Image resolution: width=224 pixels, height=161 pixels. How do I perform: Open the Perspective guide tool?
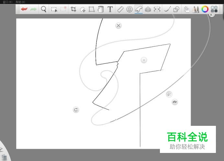point(148,9)
